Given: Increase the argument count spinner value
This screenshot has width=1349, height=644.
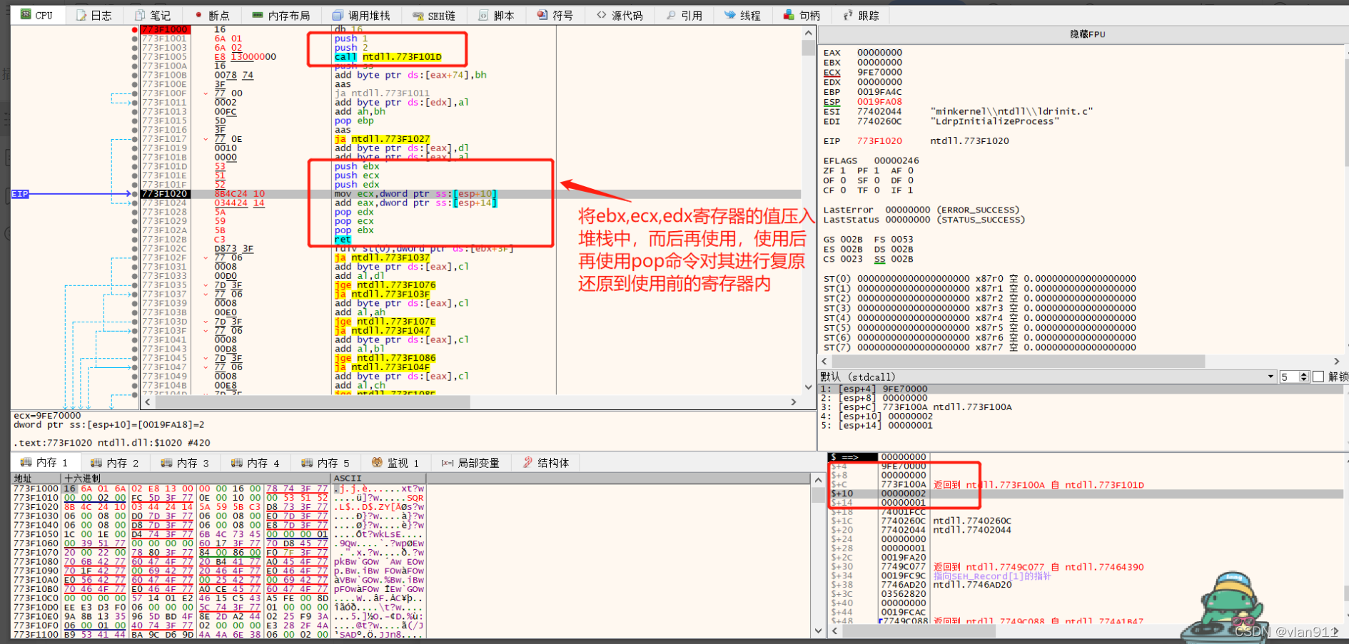Looking at the screenshot, I should (x=1304, y=374).
